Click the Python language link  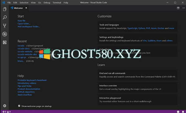(142, 28)
